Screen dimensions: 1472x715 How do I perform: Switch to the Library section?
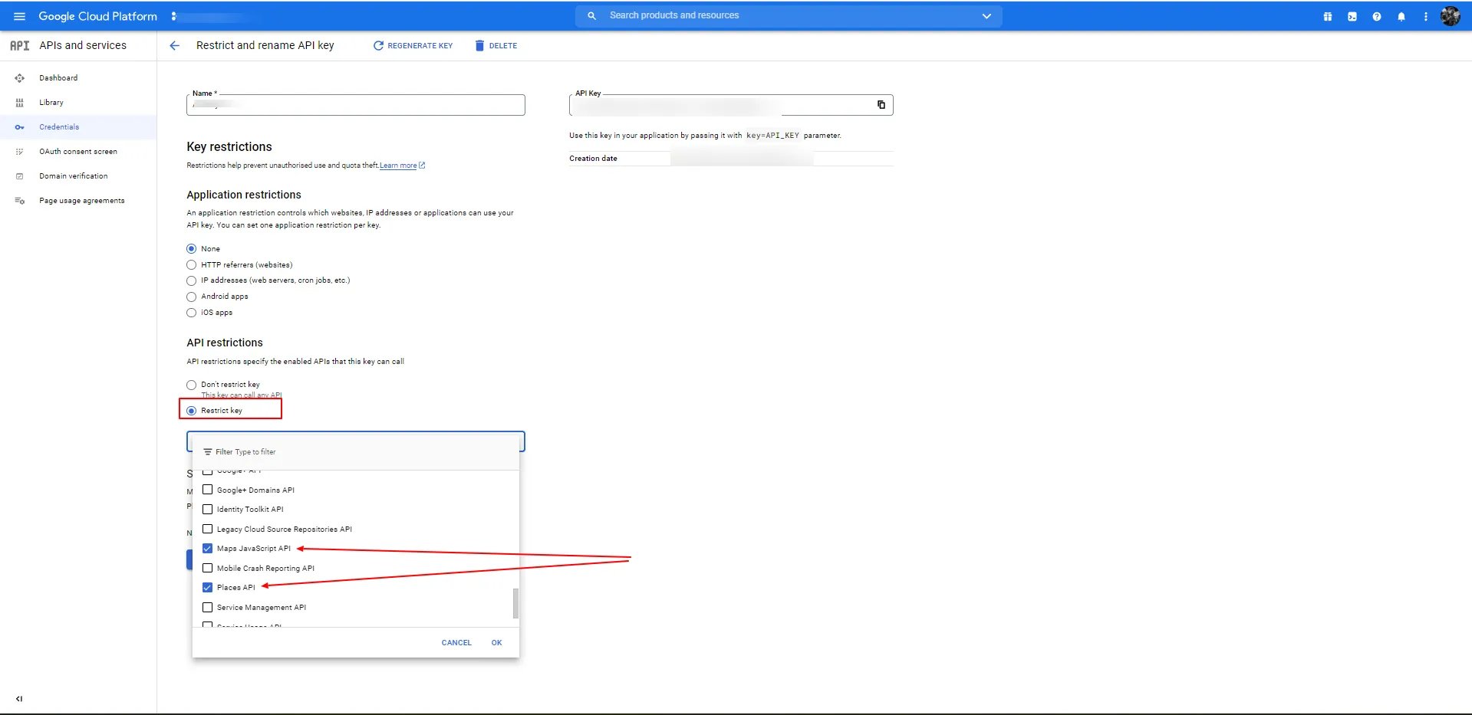click(x=51, y=102)
